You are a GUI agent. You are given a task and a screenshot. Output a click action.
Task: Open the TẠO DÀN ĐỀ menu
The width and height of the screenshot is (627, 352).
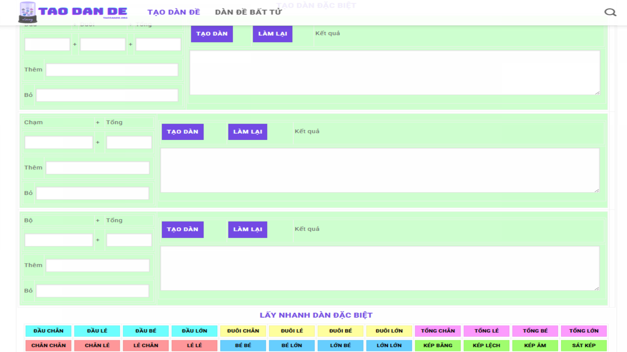click(173, 12)
